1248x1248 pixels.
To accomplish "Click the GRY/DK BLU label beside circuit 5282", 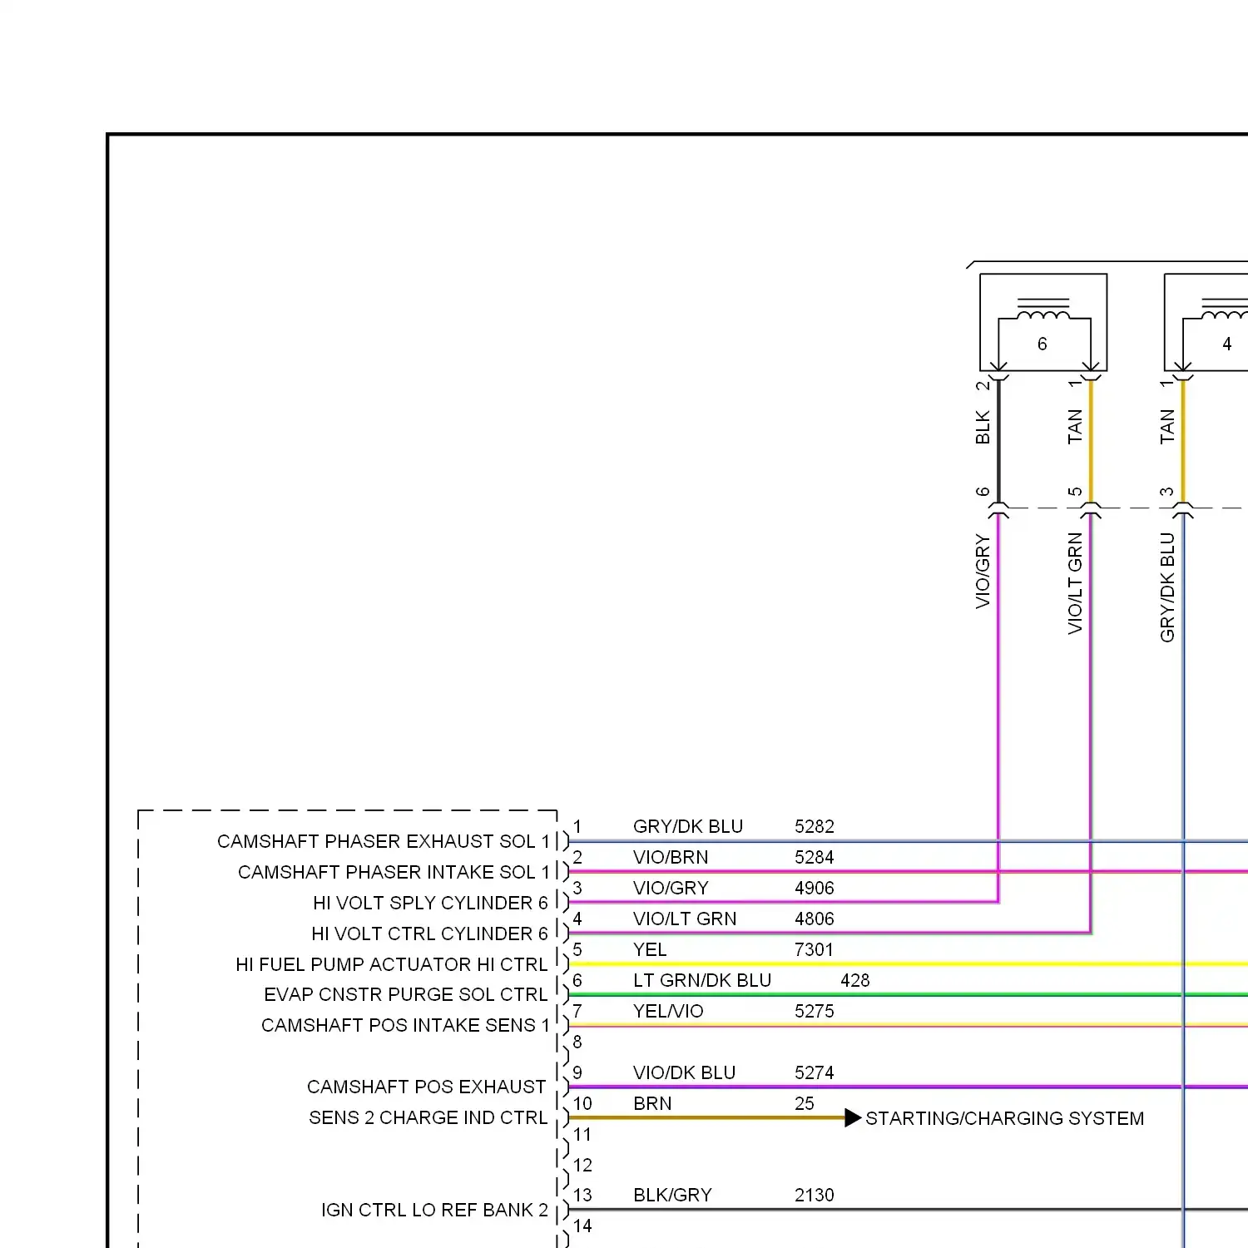I will 688,826.
